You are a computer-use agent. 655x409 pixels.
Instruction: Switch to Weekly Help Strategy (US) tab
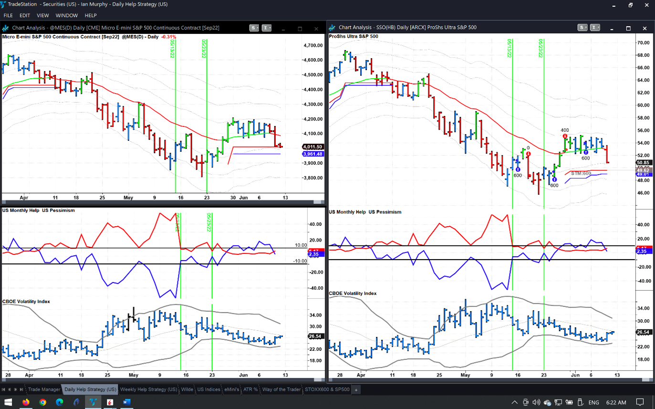[x=148, y=389]
